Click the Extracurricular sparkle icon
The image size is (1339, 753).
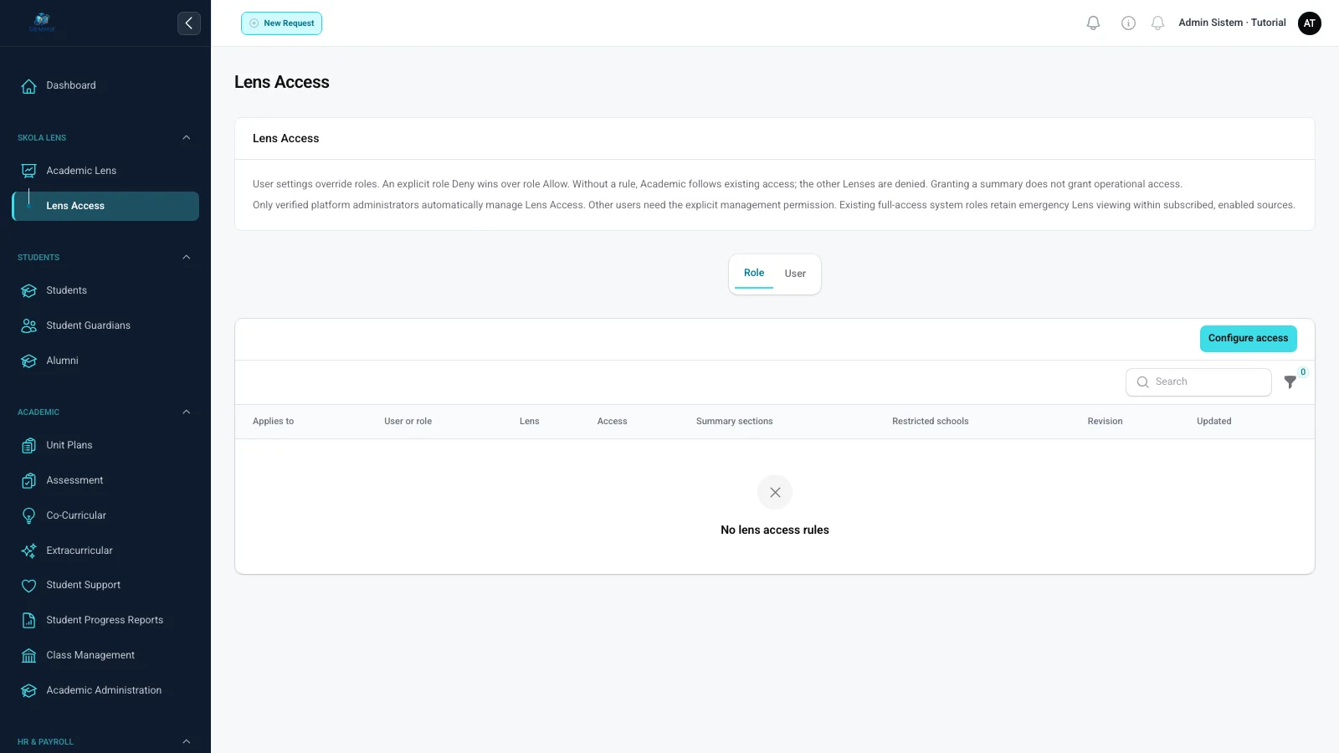[x=28, y=551]
